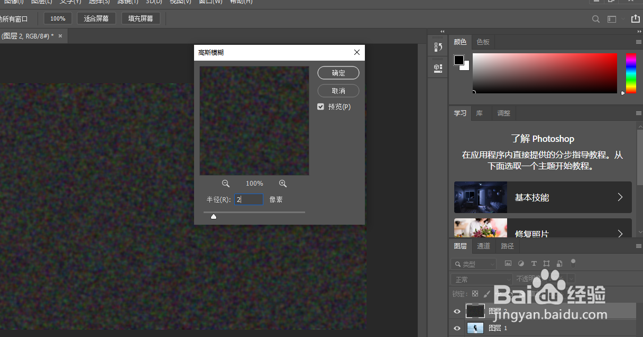
Task: Open the layer filter 类型 dropdown
Action: [473, 264]
